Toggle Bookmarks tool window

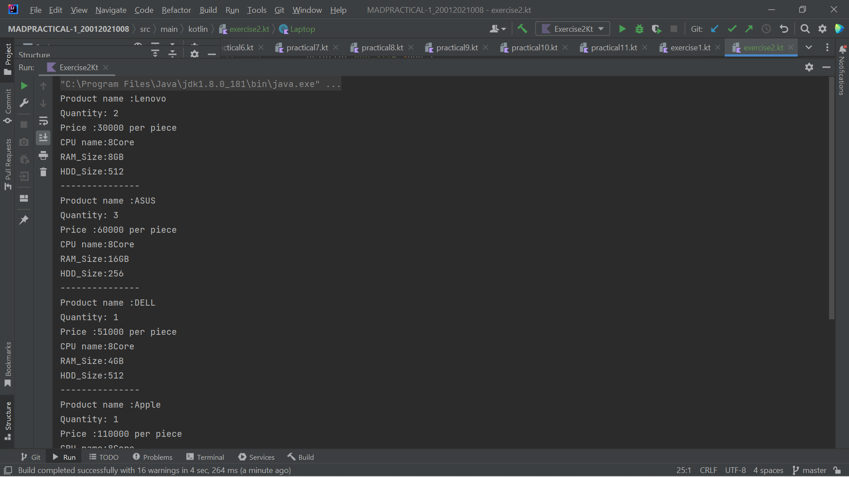8,365
